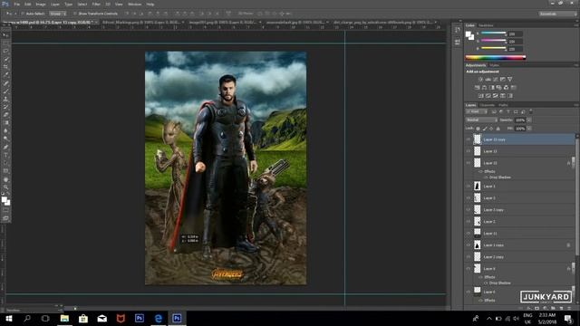This screenshot has width=580, height=326.
Task: Add a Curves adjustment
Action: (496, 79)
